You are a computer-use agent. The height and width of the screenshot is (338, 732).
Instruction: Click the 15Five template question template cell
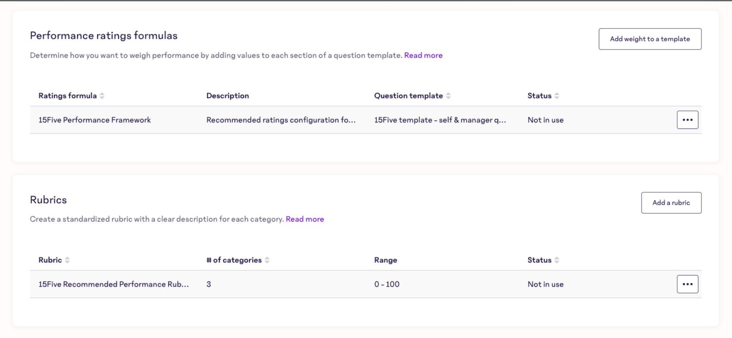tap(440, 120)
